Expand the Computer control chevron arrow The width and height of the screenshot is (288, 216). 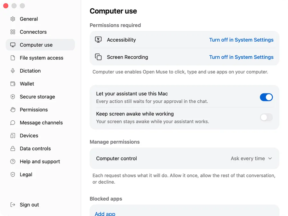point(270,158)
